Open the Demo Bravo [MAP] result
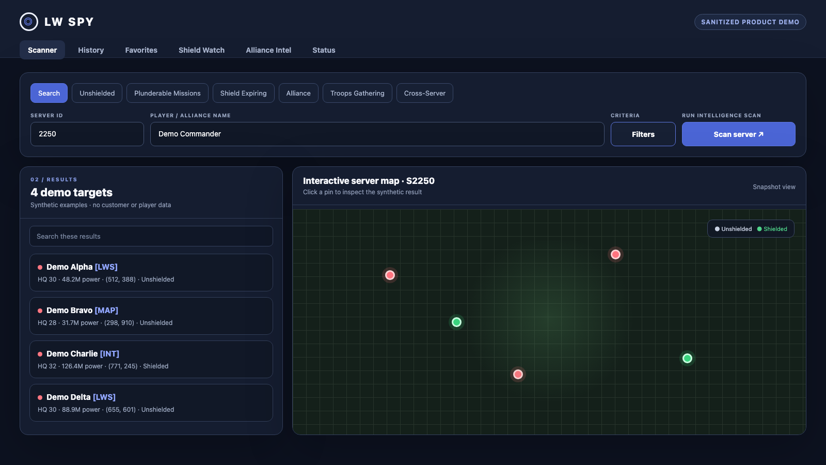Image resolution: width=826 pixels, height=465 pixels. 151,316
